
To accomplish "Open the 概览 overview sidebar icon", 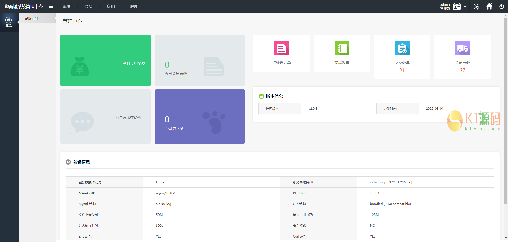I will tap(9, 22).
